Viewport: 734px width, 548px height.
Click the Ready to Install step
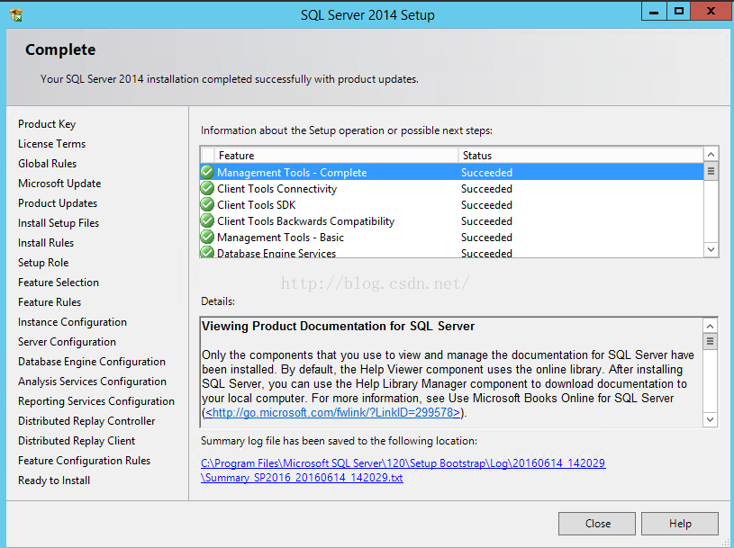point(54,481)
